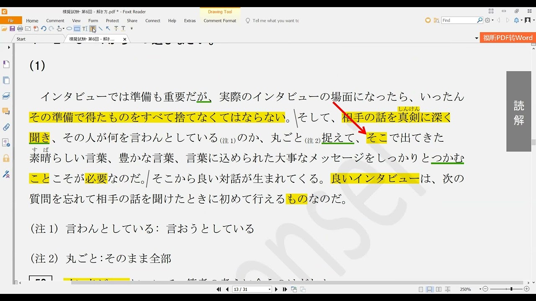Screen dimensions: 536x301
Task: Click the advanced folder search icon
Action: coord(436,20)
